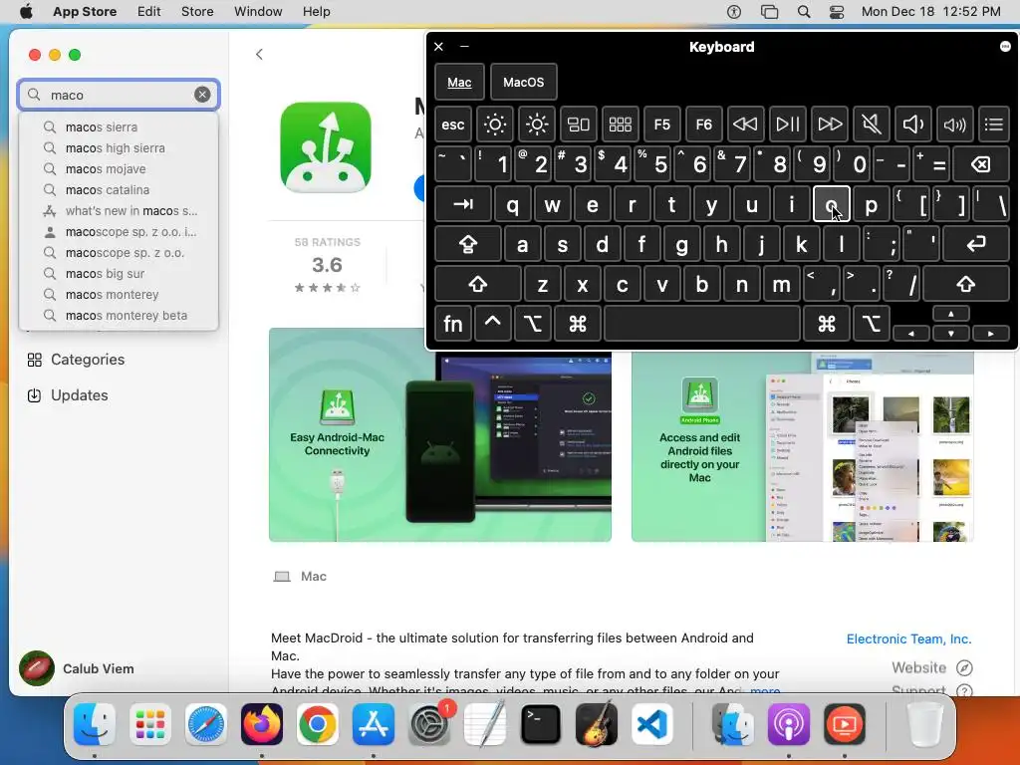Choose the 'Mac' typing suggestion
This screenshot has height=765, width=1020.
[x=459, y=82]
